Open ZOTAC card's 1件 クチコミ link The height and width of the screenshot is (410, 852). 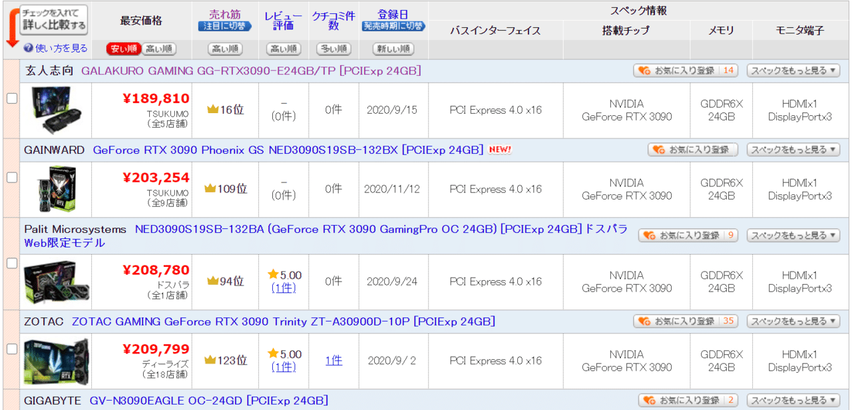tap(333, 361)
